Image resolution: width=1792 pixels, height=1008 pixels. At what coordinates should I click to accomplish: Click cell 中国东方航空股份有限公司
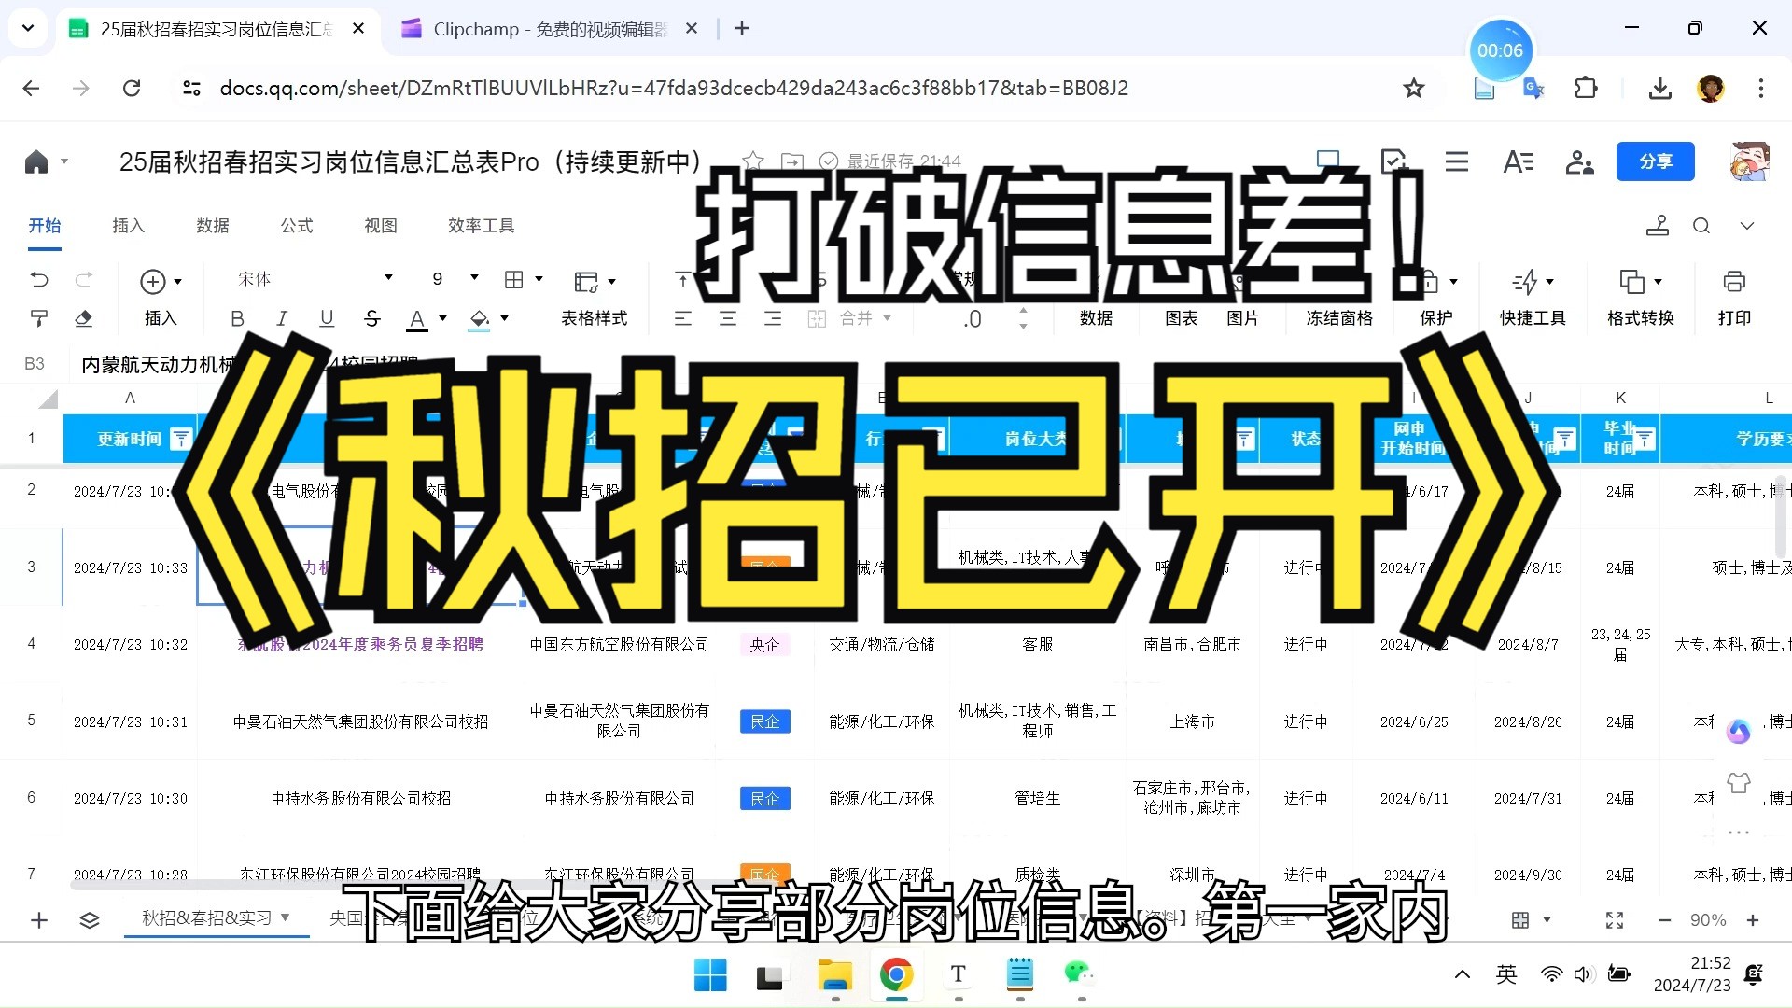[x=619, y=644]
